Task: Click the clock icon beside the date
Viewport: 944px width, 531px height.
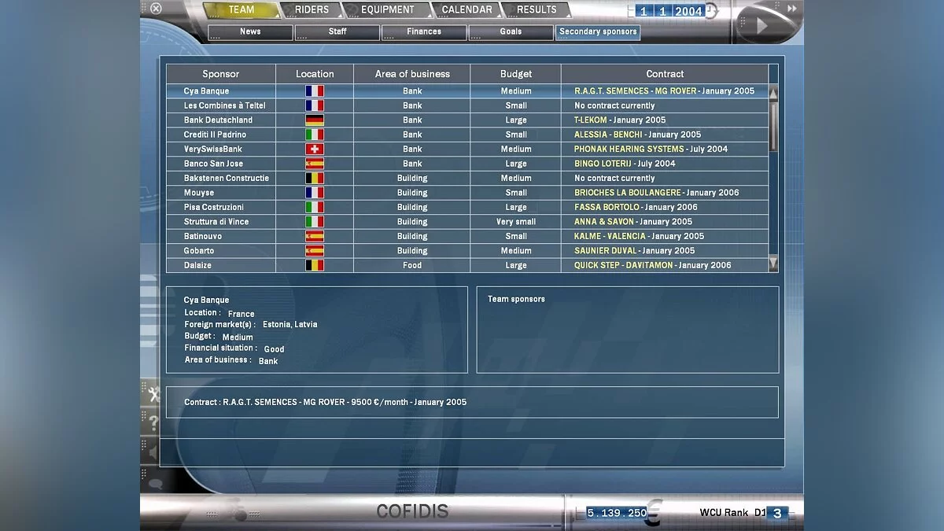Action: (x=711, y=12)
